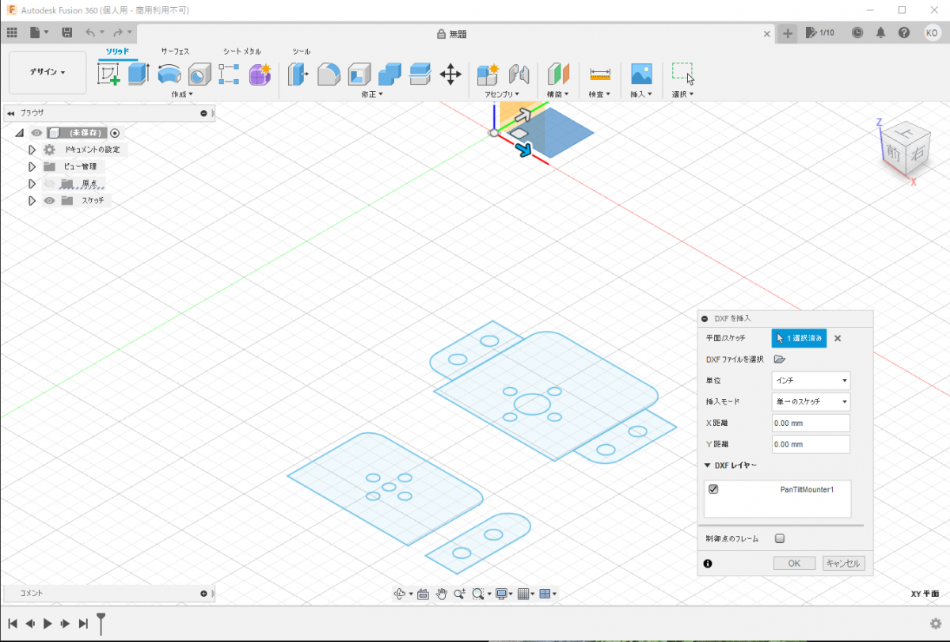Select the Pan tool in navigation bar
Viewport: 950px width, 642px height.
pyautogui.click(x=441, y=594)
